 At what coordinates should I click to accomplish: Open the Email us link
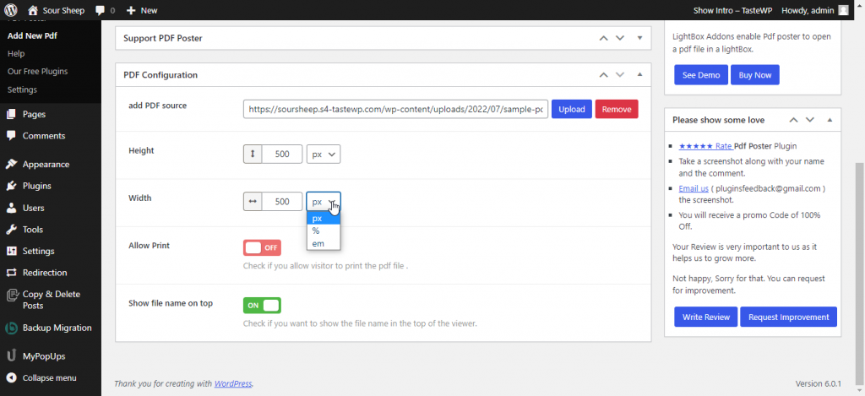[x=694, y=188]
